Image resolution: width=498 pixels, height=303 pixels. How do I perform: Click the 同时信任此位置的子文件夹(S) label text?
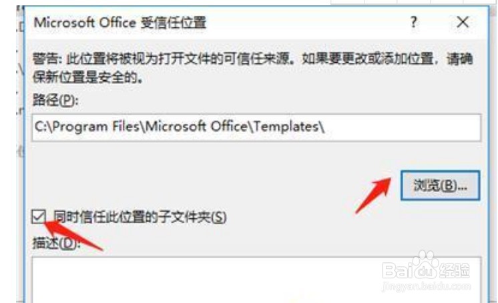[140, 218]
